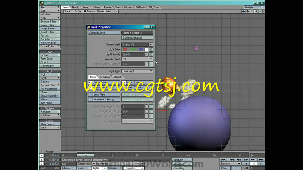Open the Textured Shaded Solid display dropdown
The width and height of the screenshot is (303, 170).
click(98, 11)
